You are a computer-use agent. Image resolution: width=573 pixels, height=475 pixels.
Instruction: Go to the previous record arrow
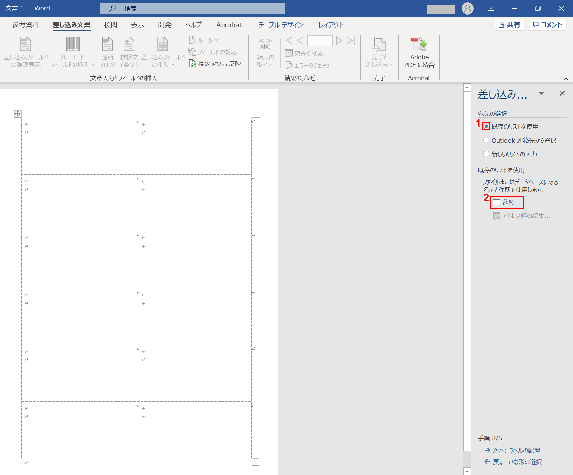pos(300,40)
